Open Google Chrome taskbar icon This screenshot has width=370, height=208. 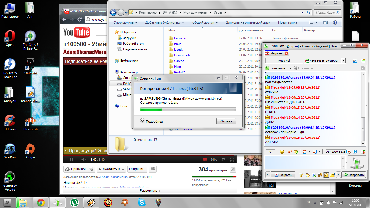tap(41, 202)
